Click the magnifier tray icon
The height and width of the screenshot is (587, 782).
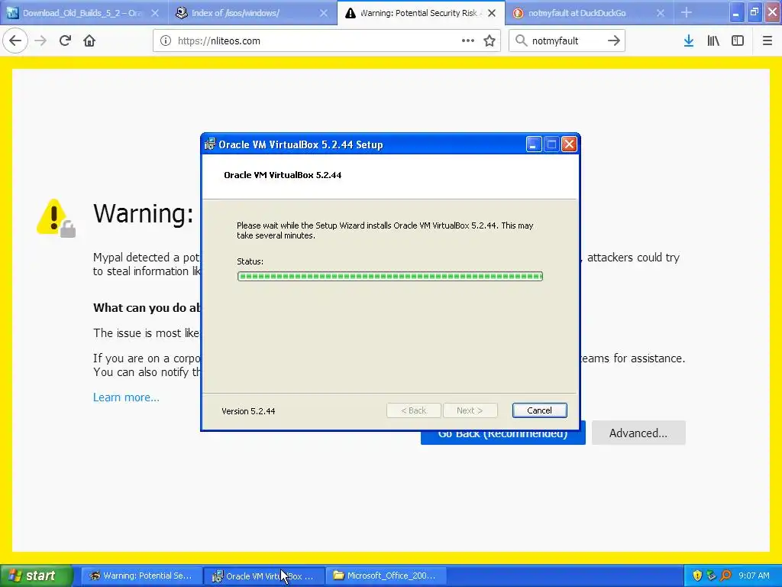point(725,576)
